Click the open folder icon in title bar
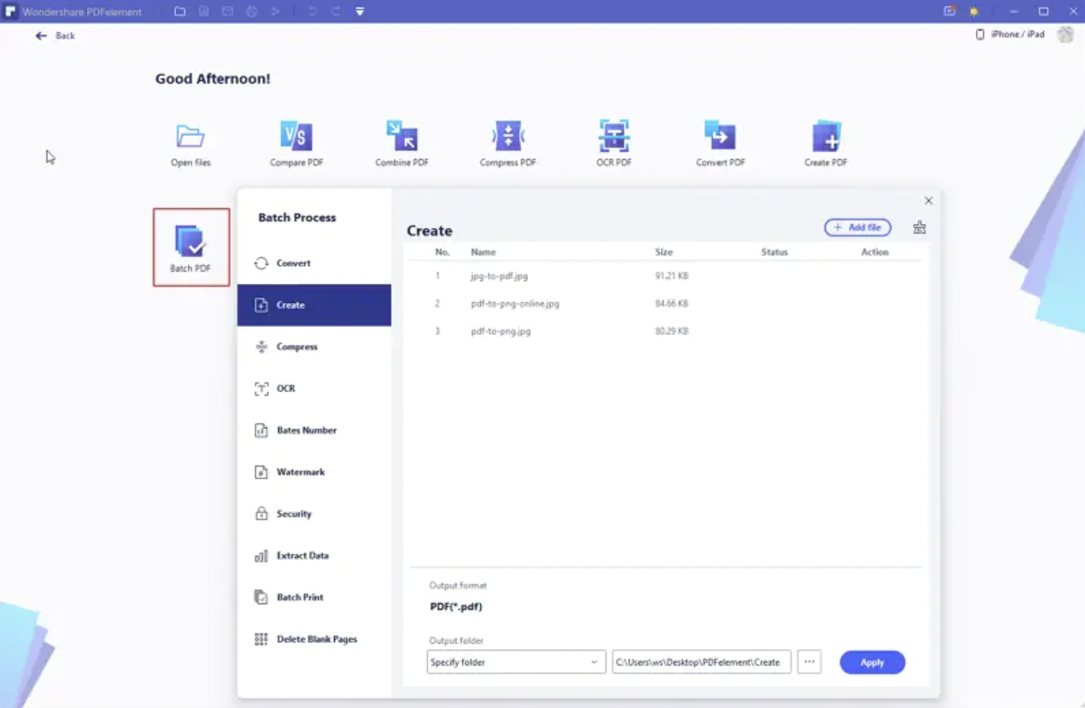The image size is (1085, 708). [x=180, y=11]
